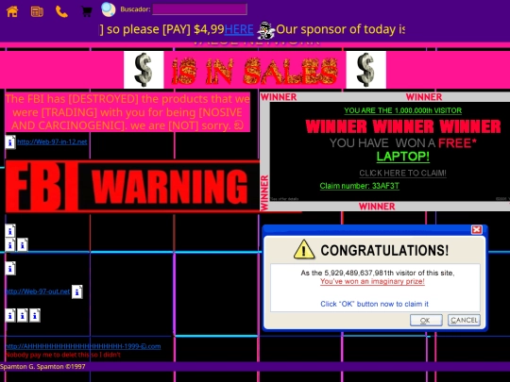Click 'CLICK HERE TO CLAIM!' in winner ad
The image size is (510, 382).
(402, 173)
